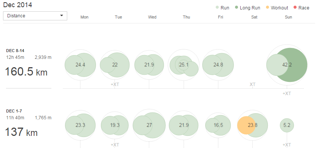Click the Sun column header
The image size is (320, 154).
[x=288, y=17]
